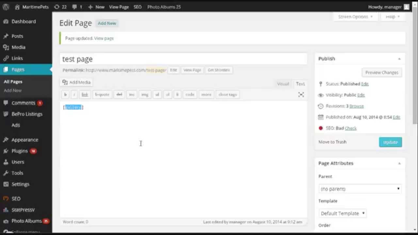Switch to the Text editor tab

[x=300, y=84]
